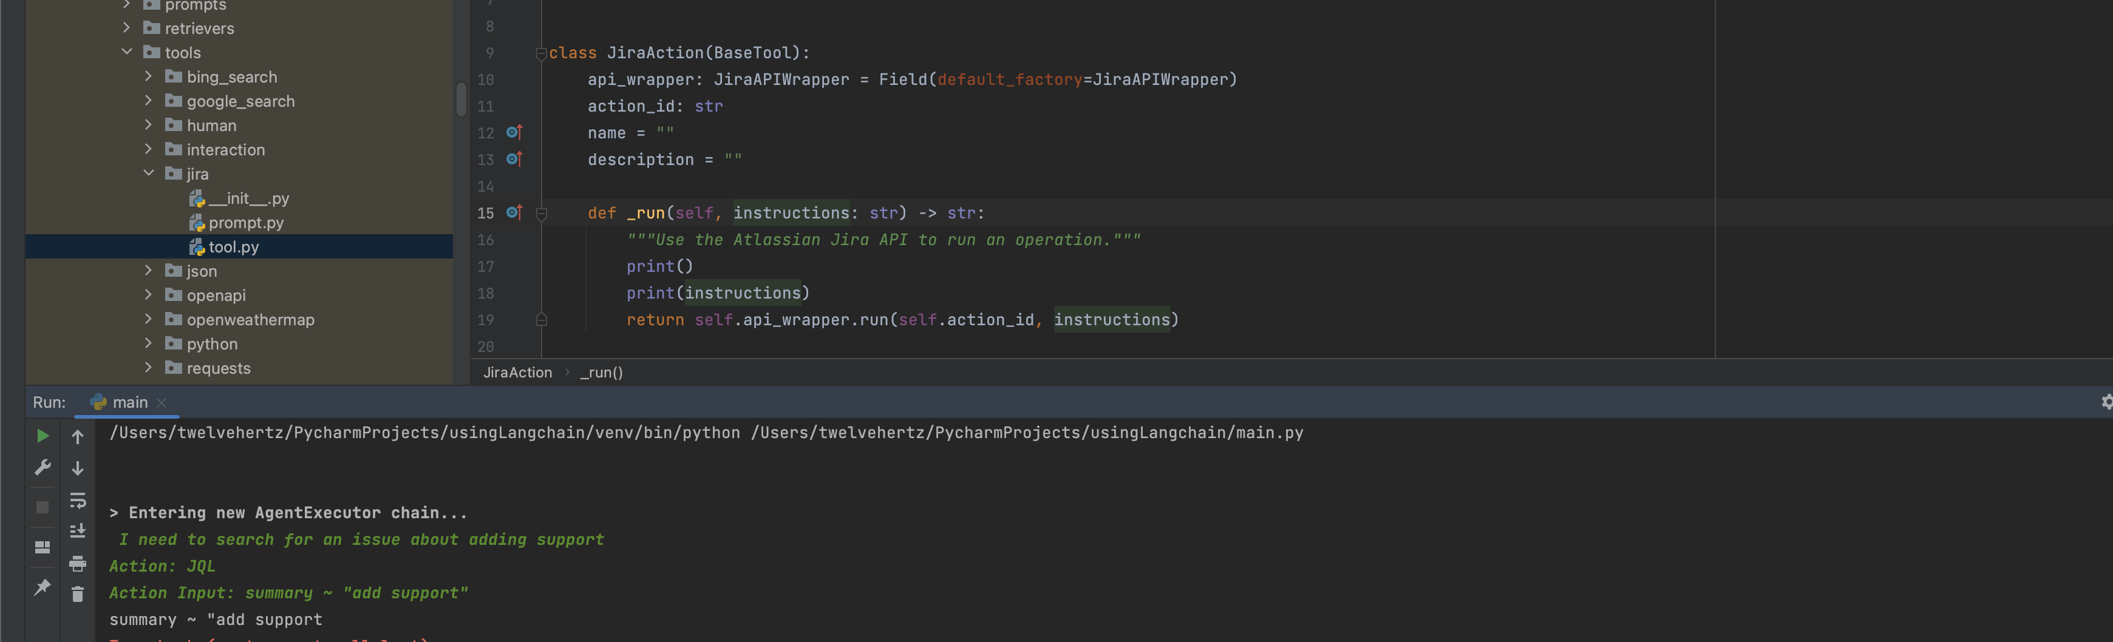Open run configuration settings via wrench icon
This screenshot has height=642, width=2113.
(x=43, y=467)
